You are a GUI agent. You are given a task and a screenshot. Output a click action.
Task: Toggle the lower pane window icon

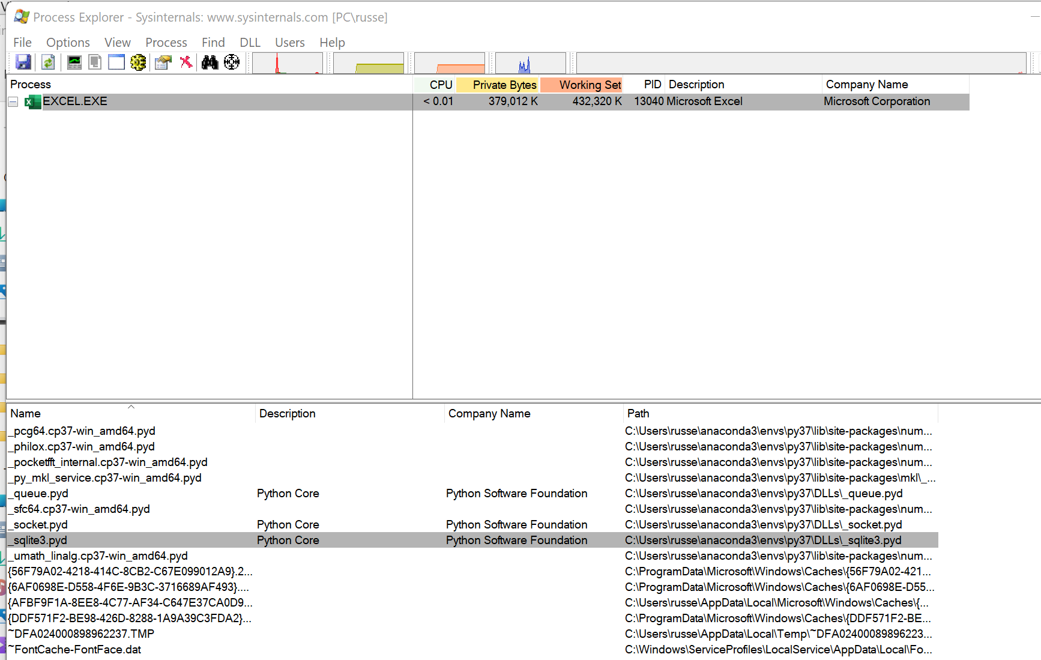tap(116, 62)
